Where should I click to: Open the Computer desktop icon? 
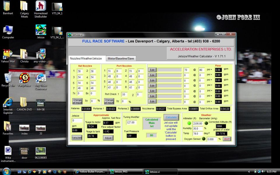(8, 32)
